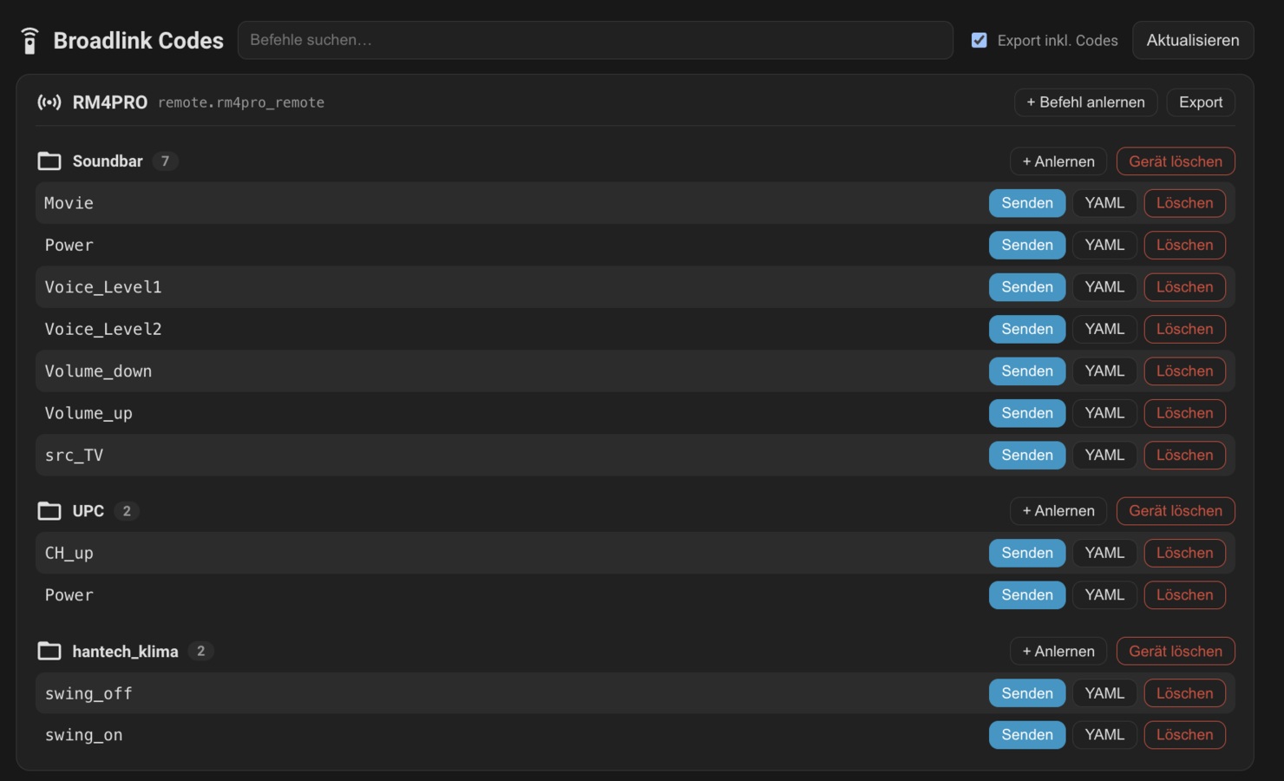Send the UPC Power command
This screenshot has width=1284, height=781.
coord(1027,595)
